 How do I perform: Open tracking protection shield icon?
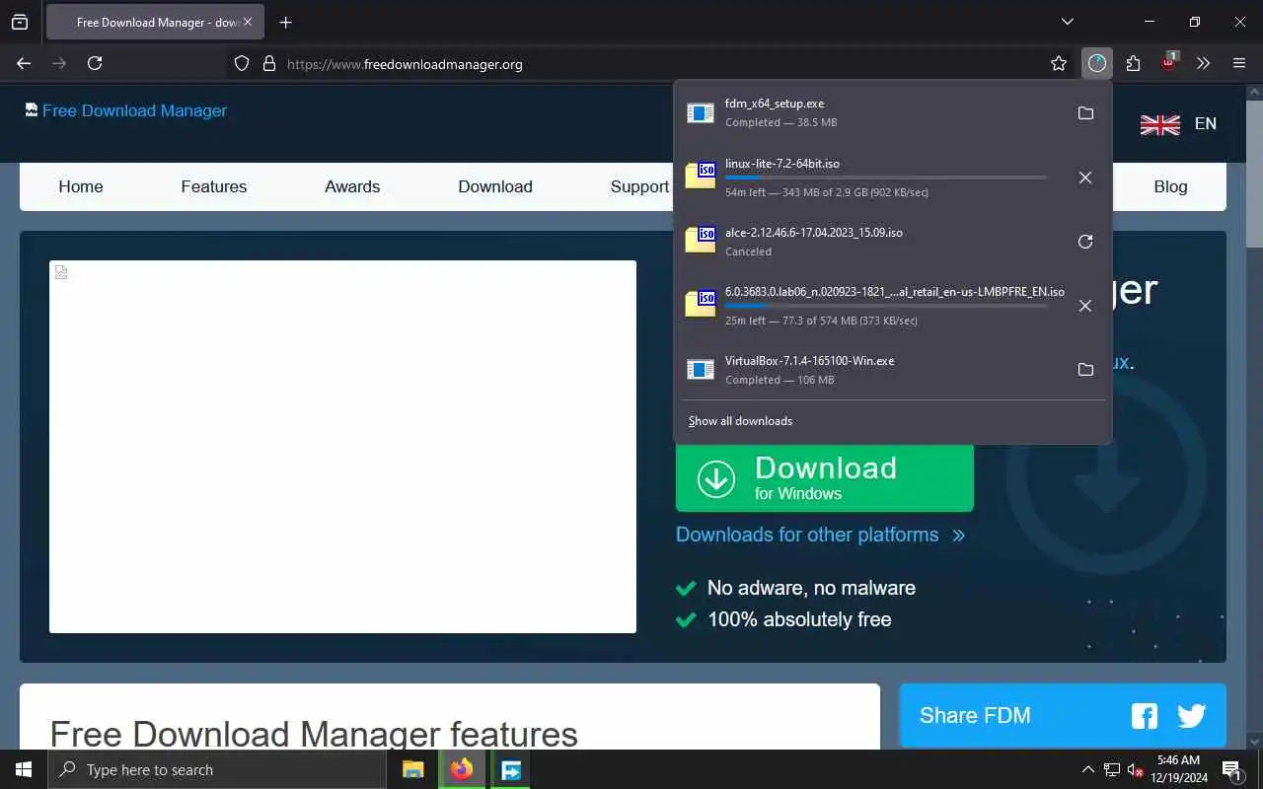(242, 63)
